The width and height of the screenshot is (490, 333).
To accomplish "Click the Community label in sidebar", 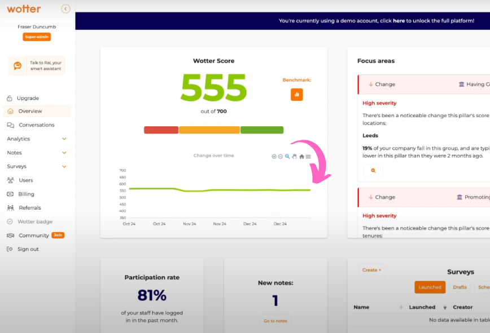I will pos(34,236).
